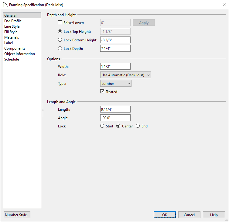Set Lock to Start
The image size is (229, 222).
click(x=102, y=126)
